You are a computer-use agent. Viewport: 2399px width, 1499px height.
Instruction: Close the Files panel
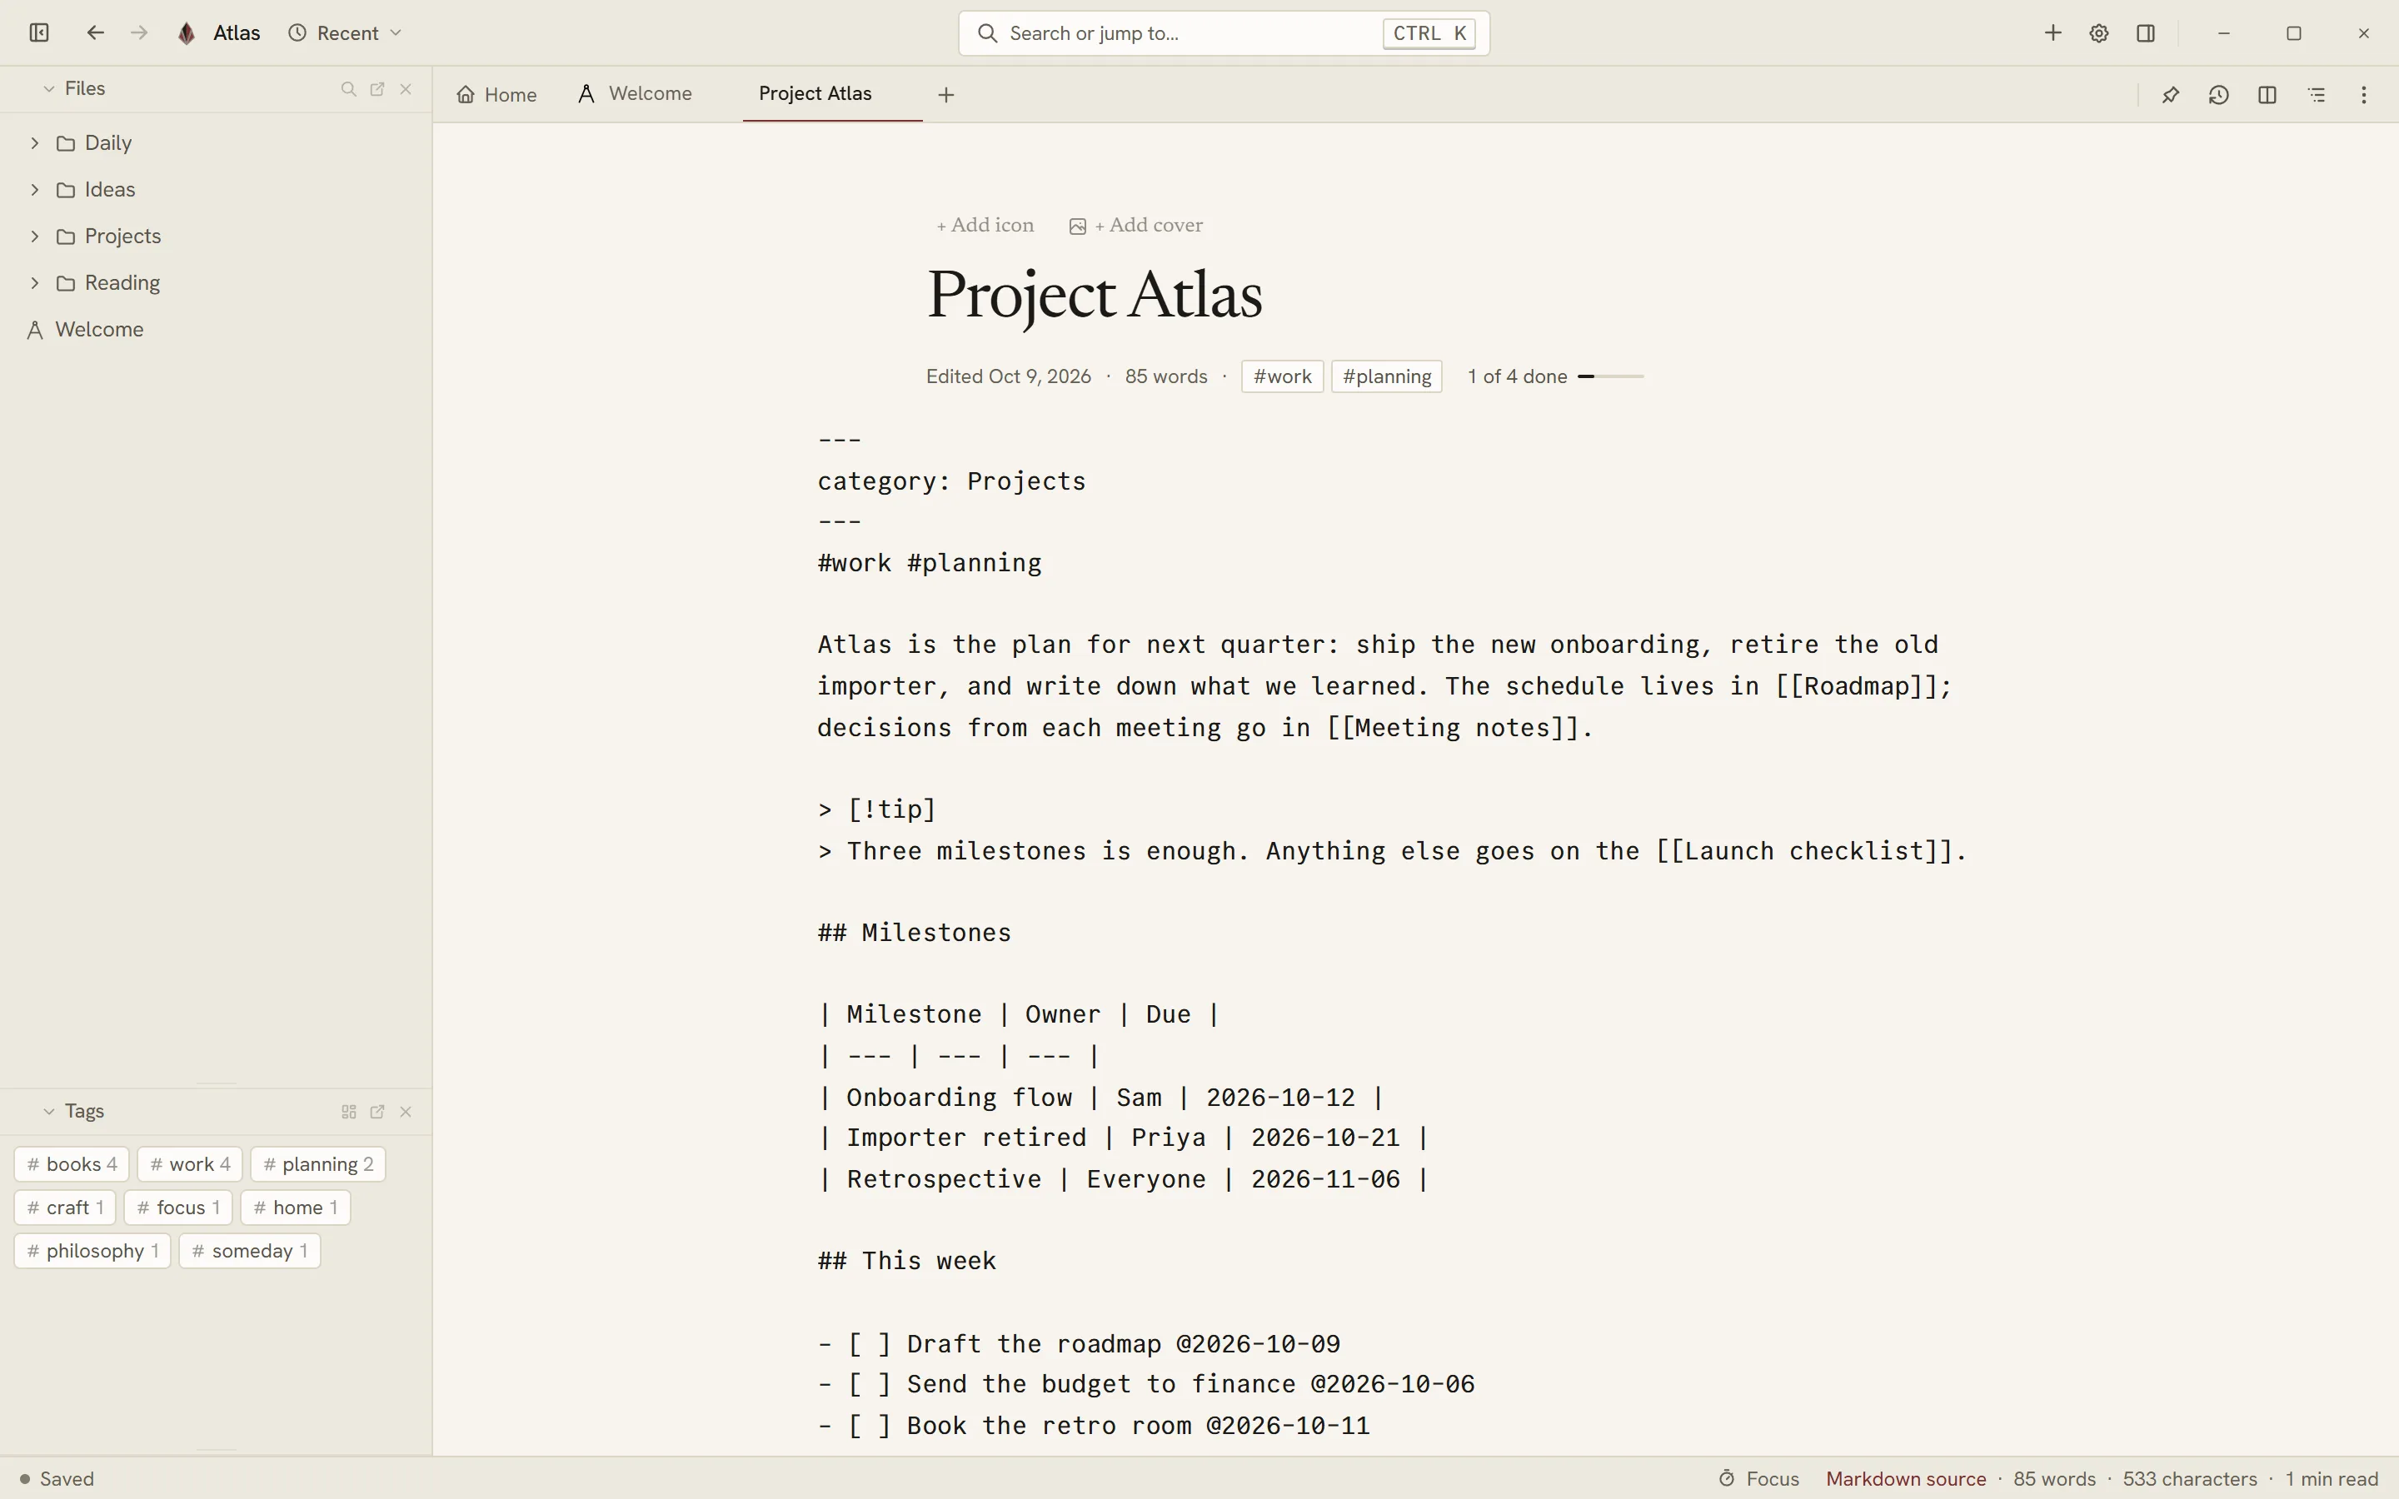point(406,89)
